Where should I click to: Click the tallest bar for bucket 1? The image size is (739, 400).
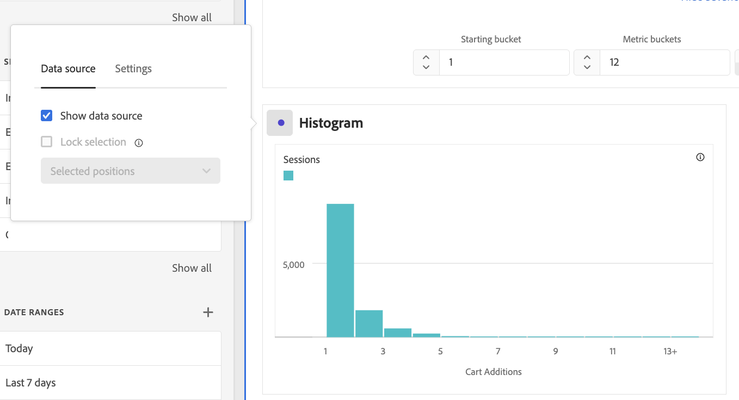click(x=340, y=271)
